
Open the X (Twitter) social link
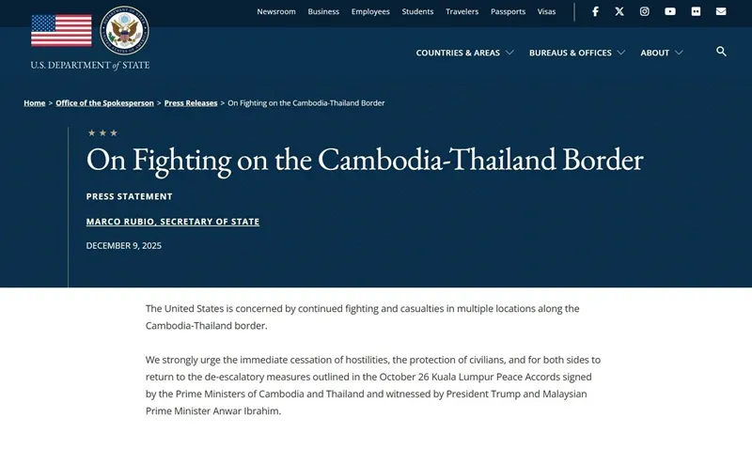tap(619, 11)
